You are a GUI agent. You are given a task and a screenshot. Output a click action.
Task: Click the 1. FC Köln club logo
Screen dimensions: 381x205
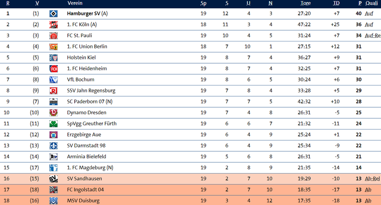pos(54,24)
